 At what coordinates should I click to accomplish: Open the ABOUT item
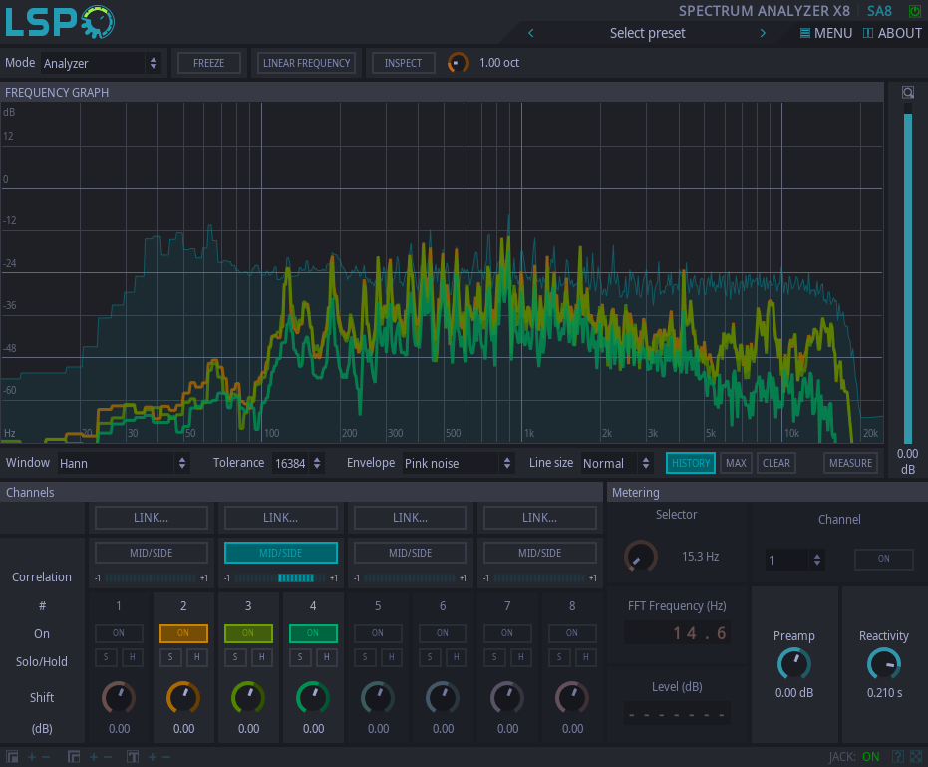pos(892,33)
